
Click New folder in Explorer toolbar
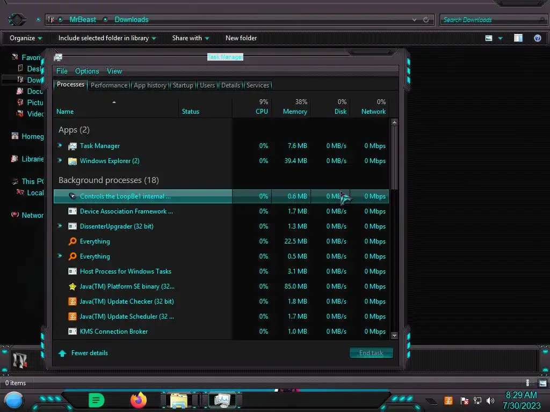[x=241, y=38]
